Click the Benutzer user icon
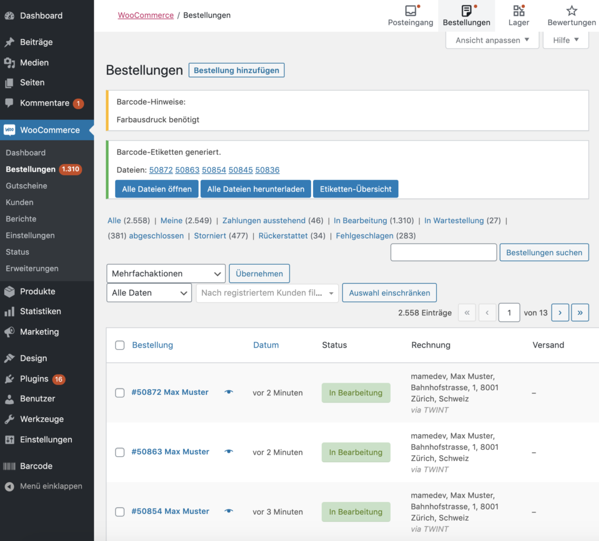This screenshot has height=541, width=599. 9,398
